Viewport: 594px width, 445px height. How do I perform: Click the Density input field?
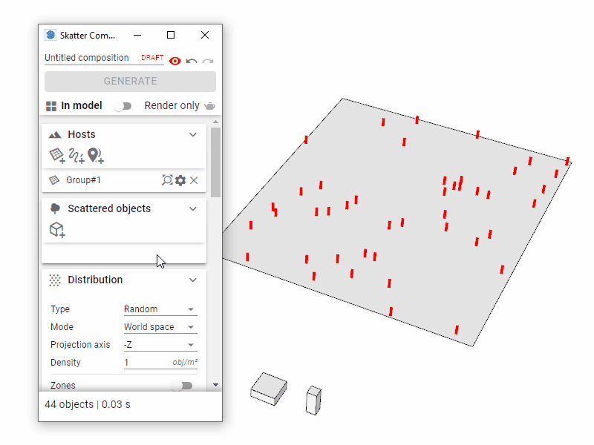(147, 363)
